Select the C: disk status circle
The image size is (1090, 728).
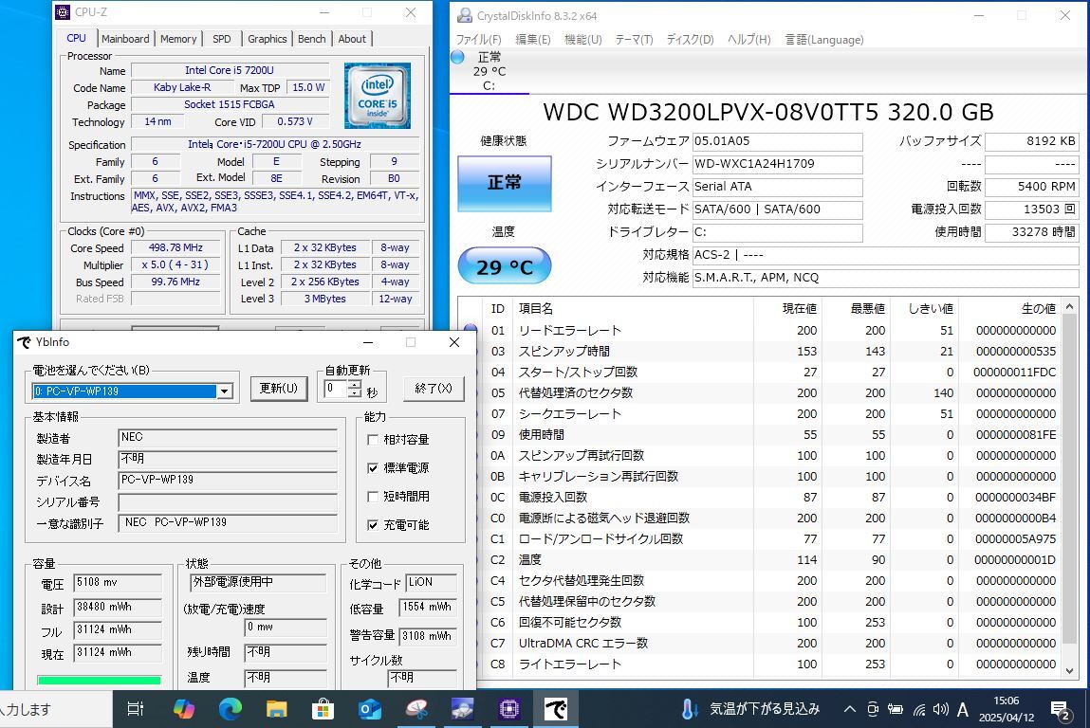(x=457, y=57)
